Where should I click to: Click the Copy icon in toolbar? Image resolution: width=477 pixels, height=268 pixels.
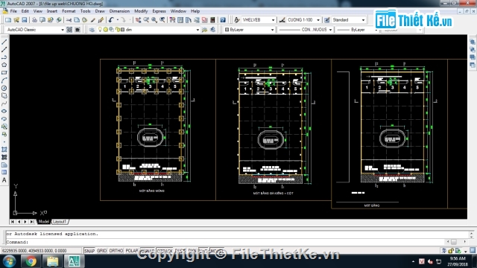click(x=77, y=20)
